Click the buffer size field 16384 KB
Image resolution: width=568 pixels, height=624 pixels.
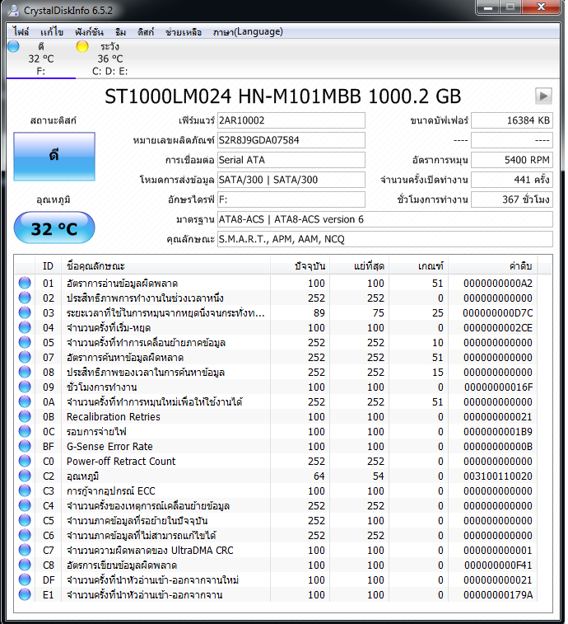tap(512, 120)
